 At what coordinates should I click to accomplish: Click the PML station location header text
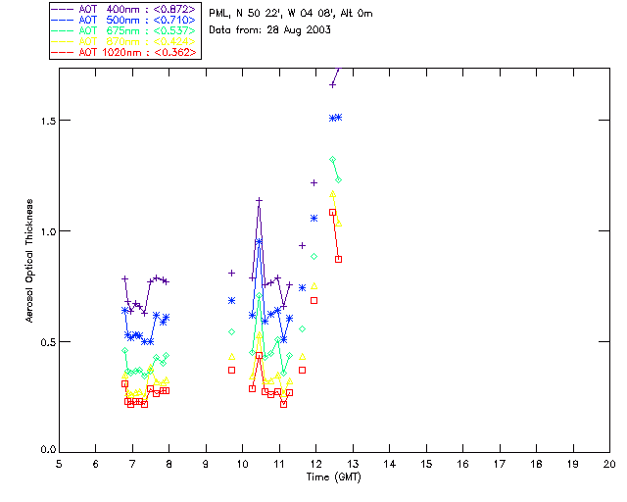click(x=291, y=14)
